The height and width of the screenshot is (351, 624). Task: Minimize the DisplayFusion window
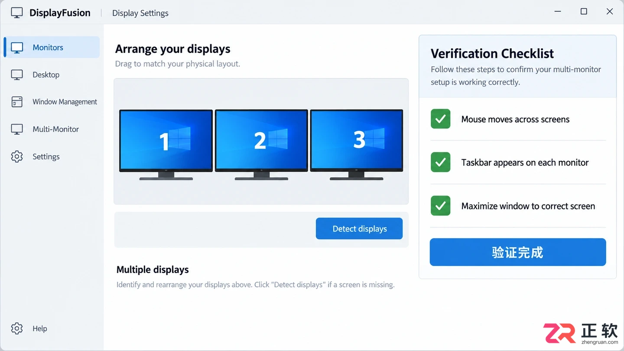(x=558, y=12)
